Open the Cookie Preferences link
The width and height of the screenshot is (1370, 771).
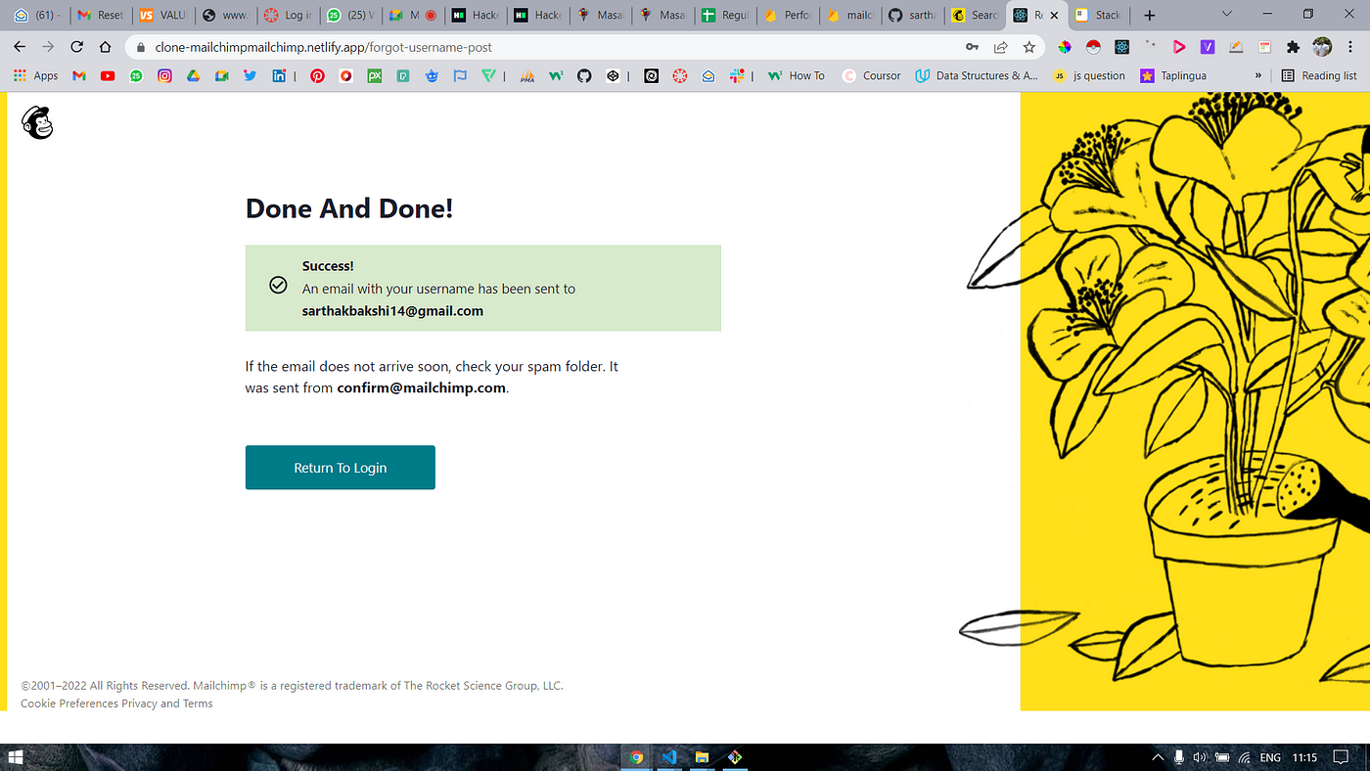(69, 703)
